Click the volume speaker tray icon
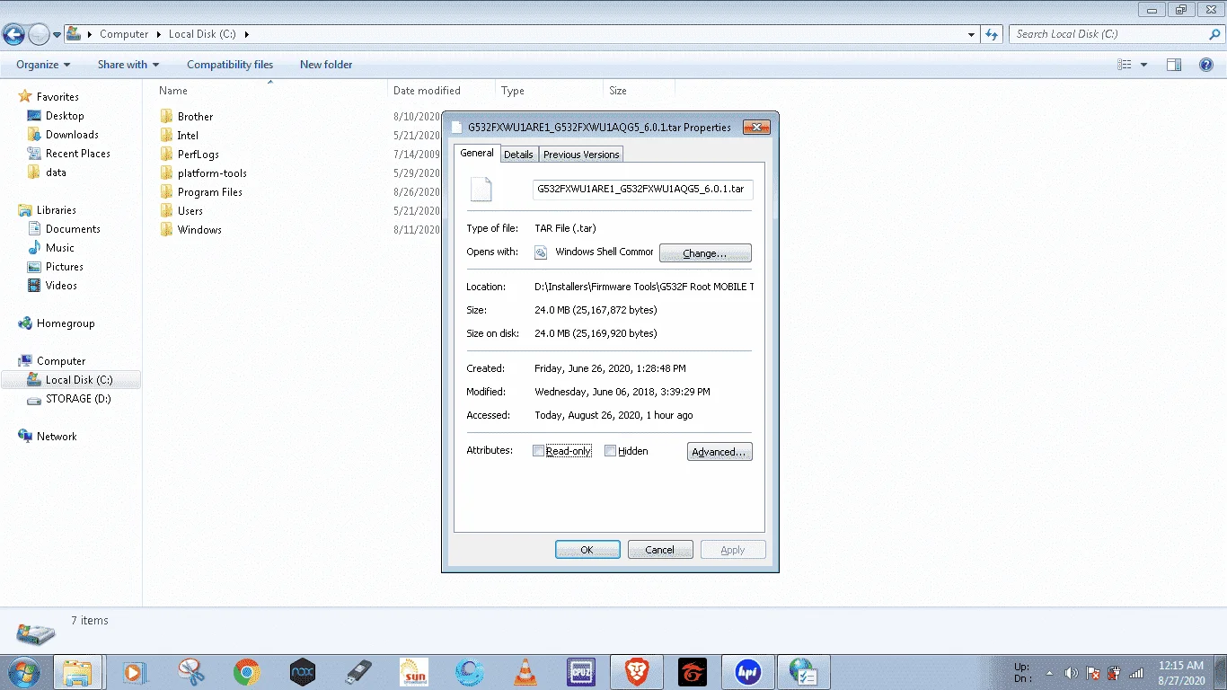This screenshot has width=1227, height=690. tap(1071, 673)
